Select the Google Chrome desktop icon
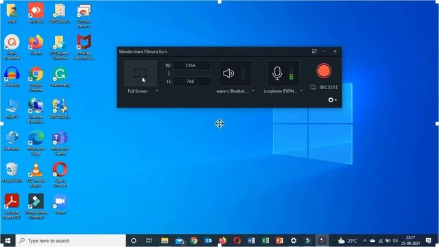The height and width of the screenshot is (247, 439). coord(36,79)
